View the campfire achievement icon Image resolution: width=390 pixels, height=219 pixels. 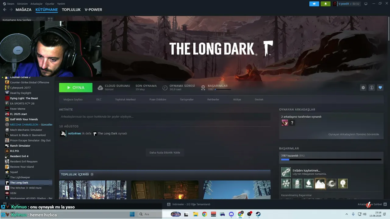click(309, 183)
